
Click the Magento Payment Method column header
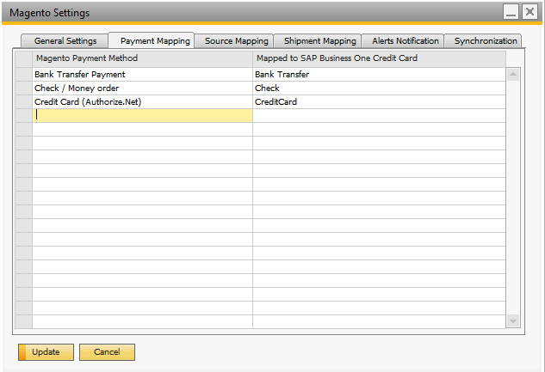[x=142, y=58]
